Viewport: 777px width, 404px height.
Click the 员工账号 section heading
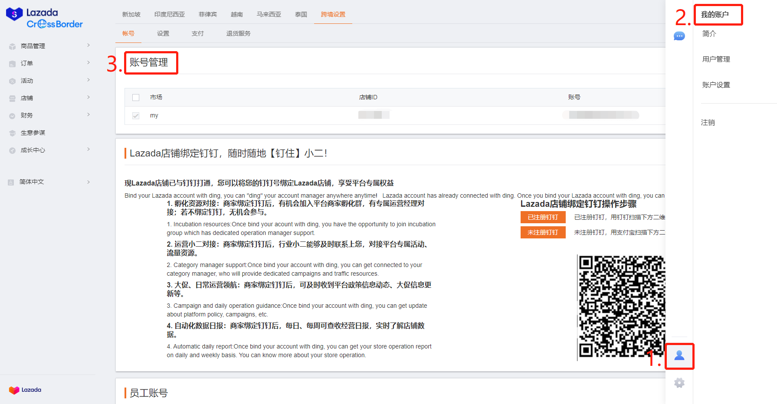pyautogui.click(x=149, y=393)
